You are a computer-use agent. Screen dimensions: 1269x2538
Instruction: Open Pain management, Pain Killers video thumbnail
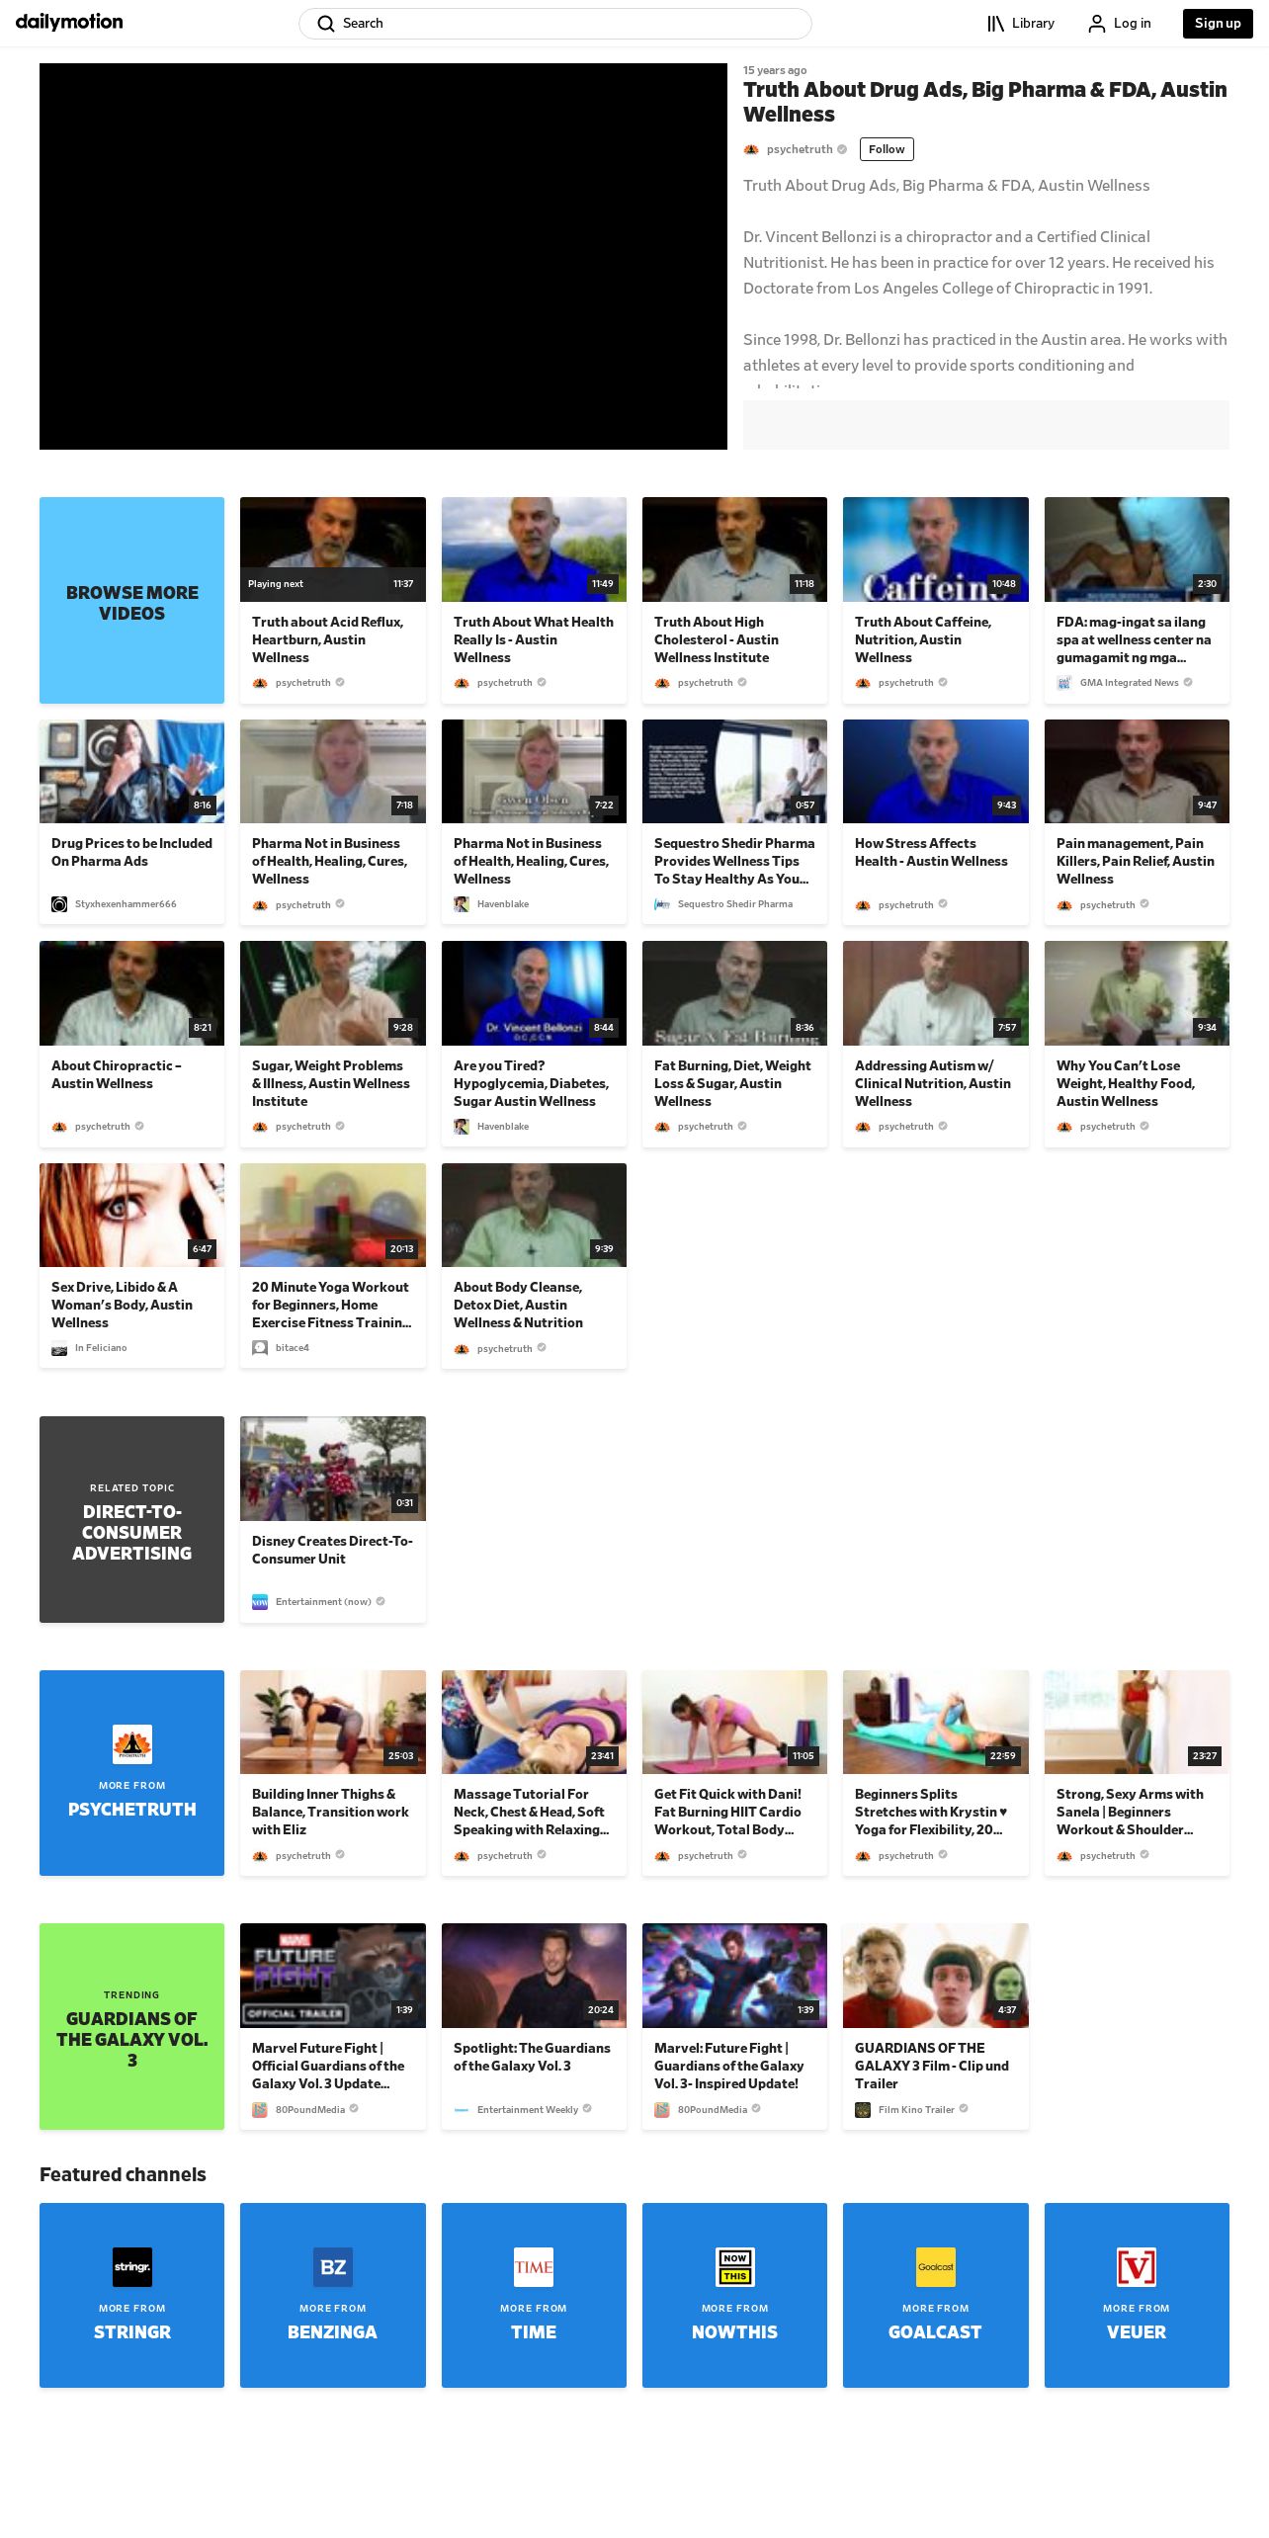[x=1137, y=772]
